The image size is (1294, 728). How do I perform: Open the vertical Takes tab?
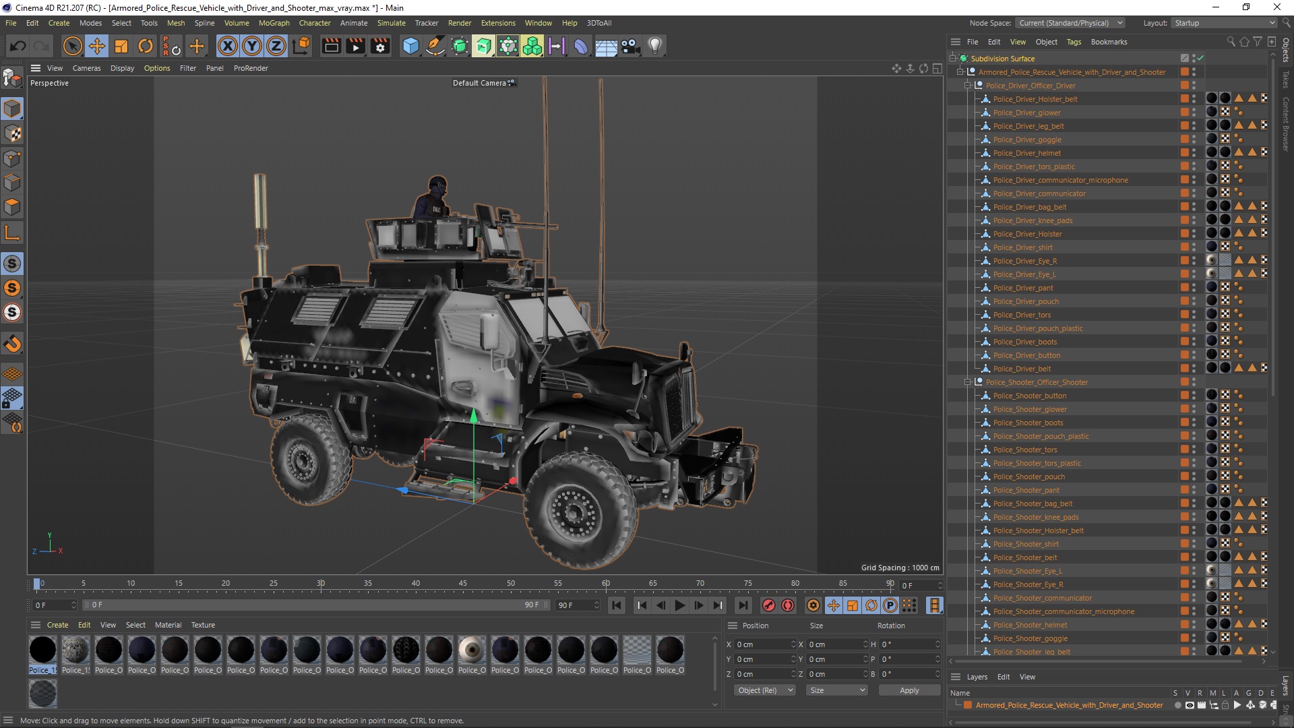click(1286, 79)
